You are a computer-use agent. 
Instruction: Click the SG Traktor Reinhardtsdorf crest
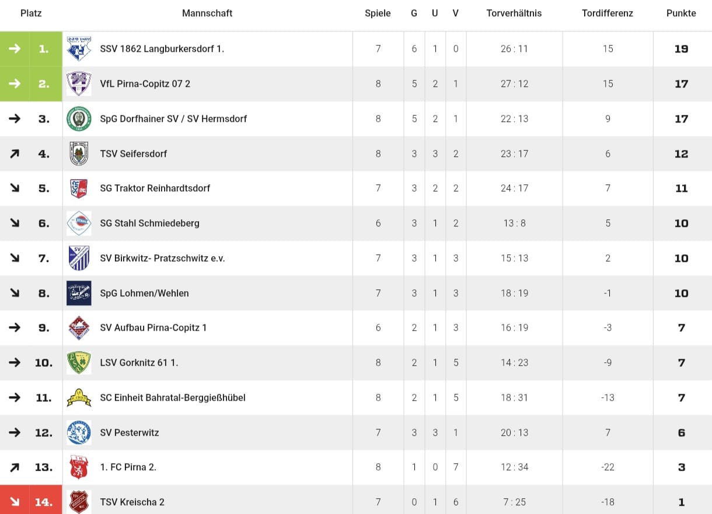coord(79,188)
